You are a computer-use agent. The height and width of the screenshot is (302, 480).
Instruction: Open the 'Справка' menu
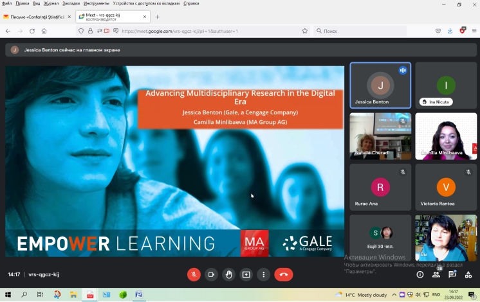(191, 3)
